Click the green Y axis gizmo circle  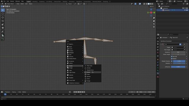click(154, 12)
